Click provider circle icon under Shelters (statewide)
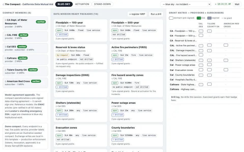This screenshot has height=152, width=244. click(56, 106)
